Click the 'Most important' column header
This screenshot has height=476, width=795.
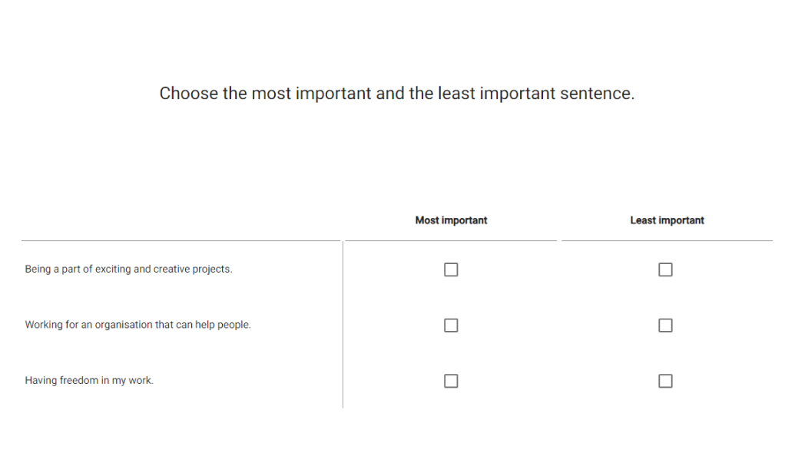451,220
